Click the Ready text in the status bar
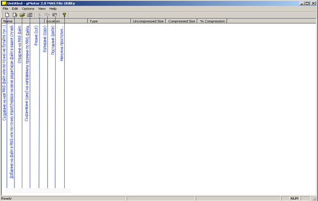 [7, 198]
